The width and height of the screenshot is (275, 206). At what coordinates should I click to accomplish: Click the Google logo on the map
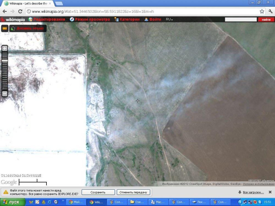pos(9,182)
